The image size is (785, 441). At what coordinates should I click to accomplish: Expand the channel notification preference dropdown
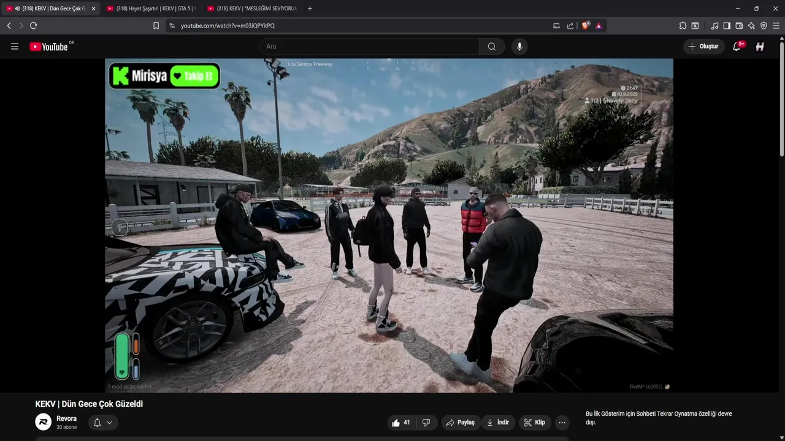[x=103, y=423]
